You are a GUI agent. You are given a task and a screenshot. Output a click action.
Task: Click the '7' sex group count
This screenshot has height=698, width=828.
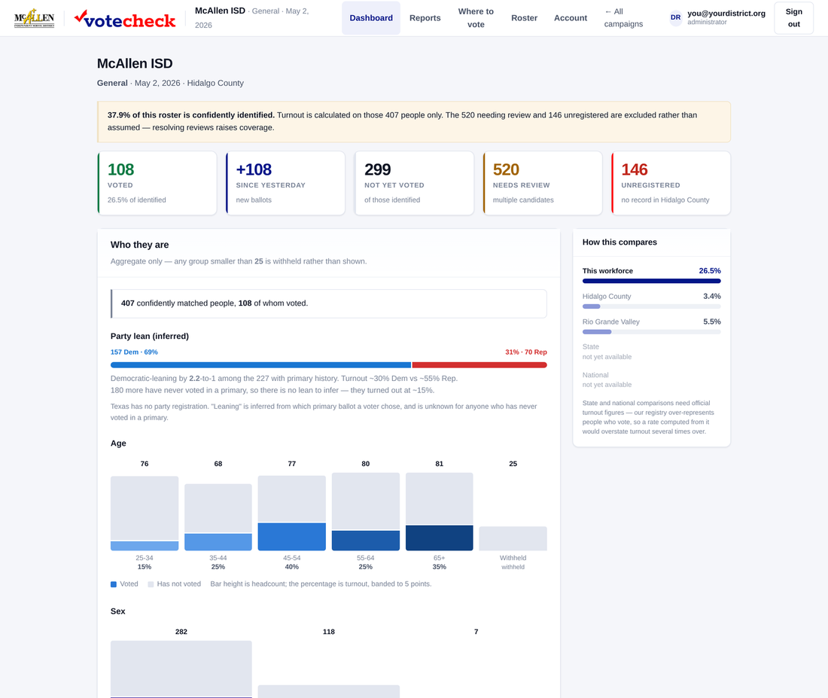coord(476,632)
